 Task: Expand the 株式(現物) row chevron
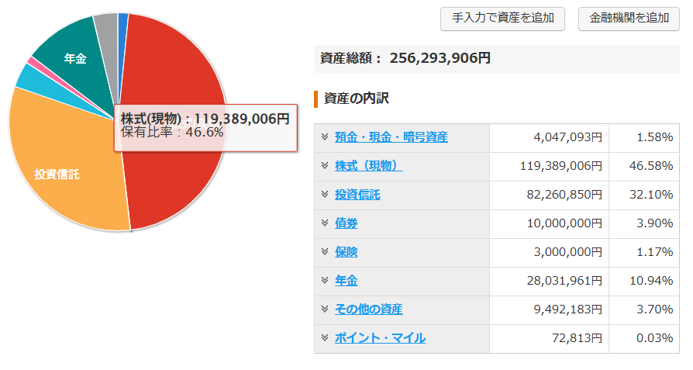coord(325,166)
